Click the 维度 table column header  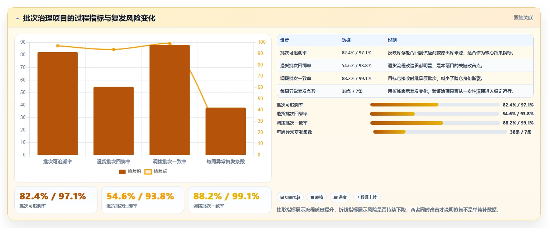pos(284,40)
